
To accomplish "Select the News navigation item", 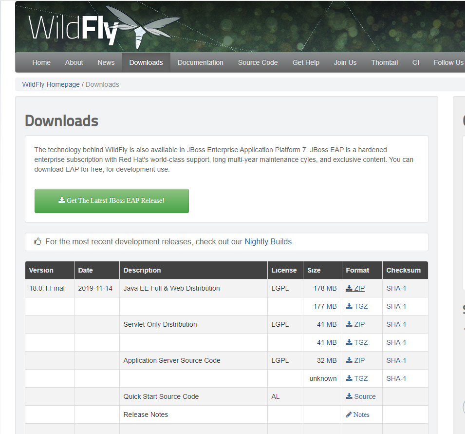I will pos(106,62).
